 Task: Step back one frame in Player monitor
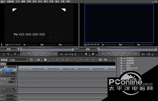pyautogui.click(x=33, y=54)
